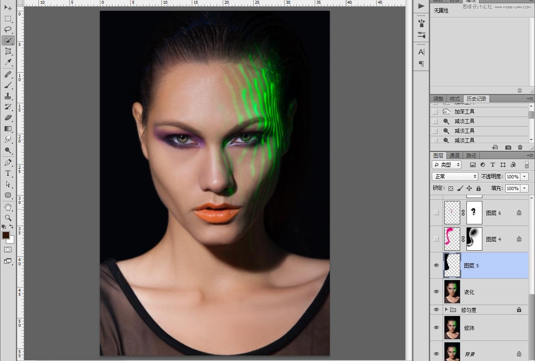Set the foreground color swatch
Screen dimensions: 535x361
[5, 235]
